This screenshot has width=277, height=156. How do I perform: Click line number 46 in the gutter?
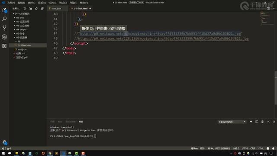[x=55, y=43]
